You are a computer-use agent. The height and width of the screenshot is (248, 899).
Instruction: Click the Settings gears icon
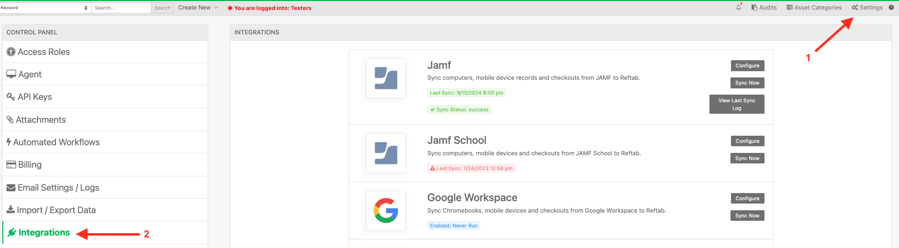pos(855,8)
